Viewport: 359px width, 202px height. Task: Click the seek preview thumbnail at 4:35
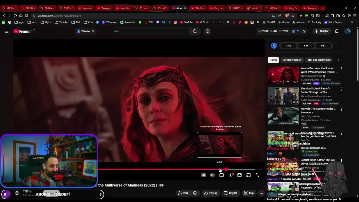(219, 145)
